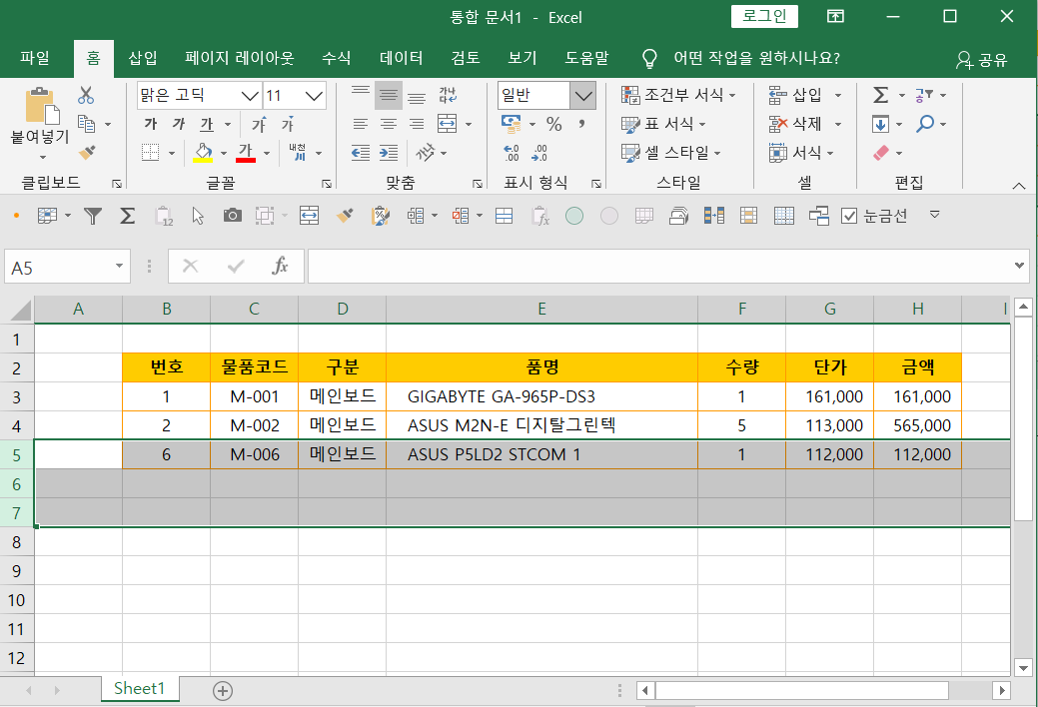Apply comma style format

click(x=581, y=124)
